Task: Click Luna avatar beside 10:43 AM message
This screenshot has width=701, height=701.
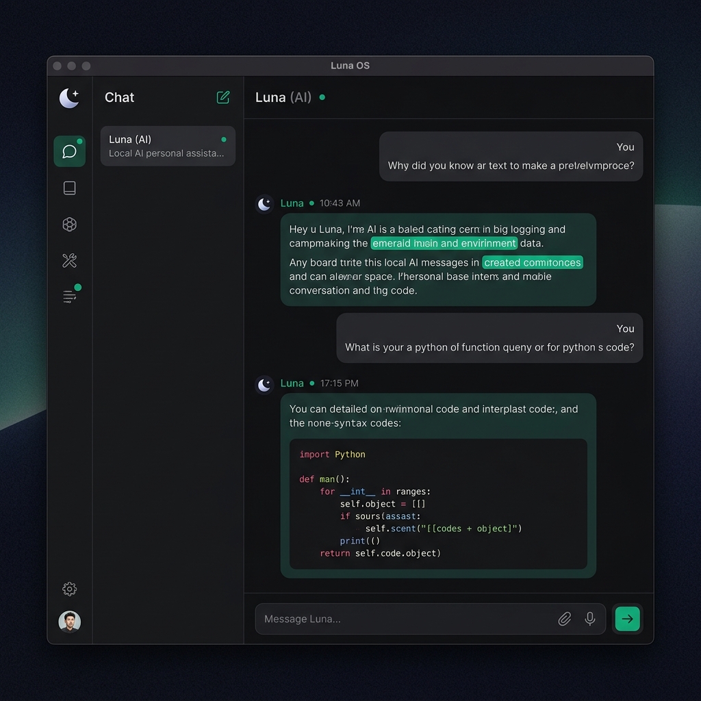Action: pos(264,204)
